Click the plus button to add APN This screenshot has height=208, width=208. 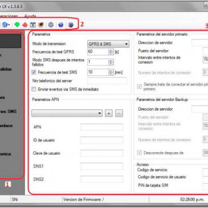point(109,113)
